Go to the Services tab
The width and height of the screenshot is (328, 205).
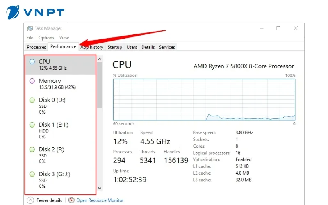[x=167, y=47]
